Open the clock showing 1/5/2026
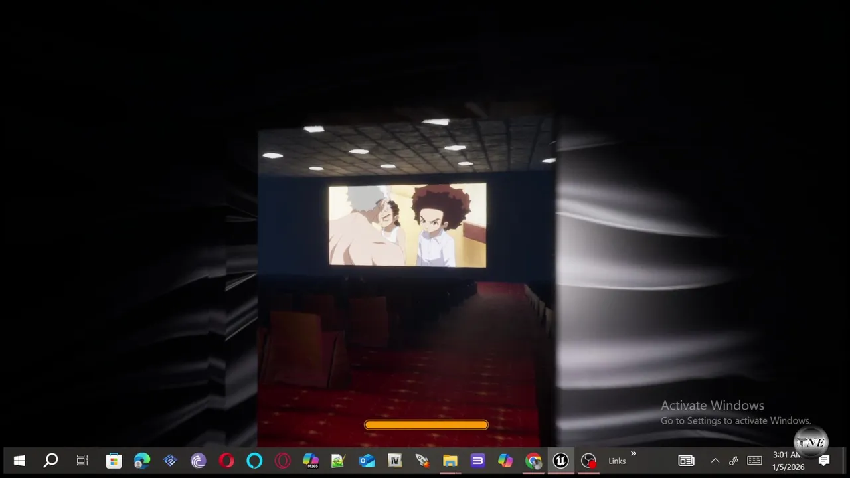Viewport: 850px width, 478px height. (788, 461)
